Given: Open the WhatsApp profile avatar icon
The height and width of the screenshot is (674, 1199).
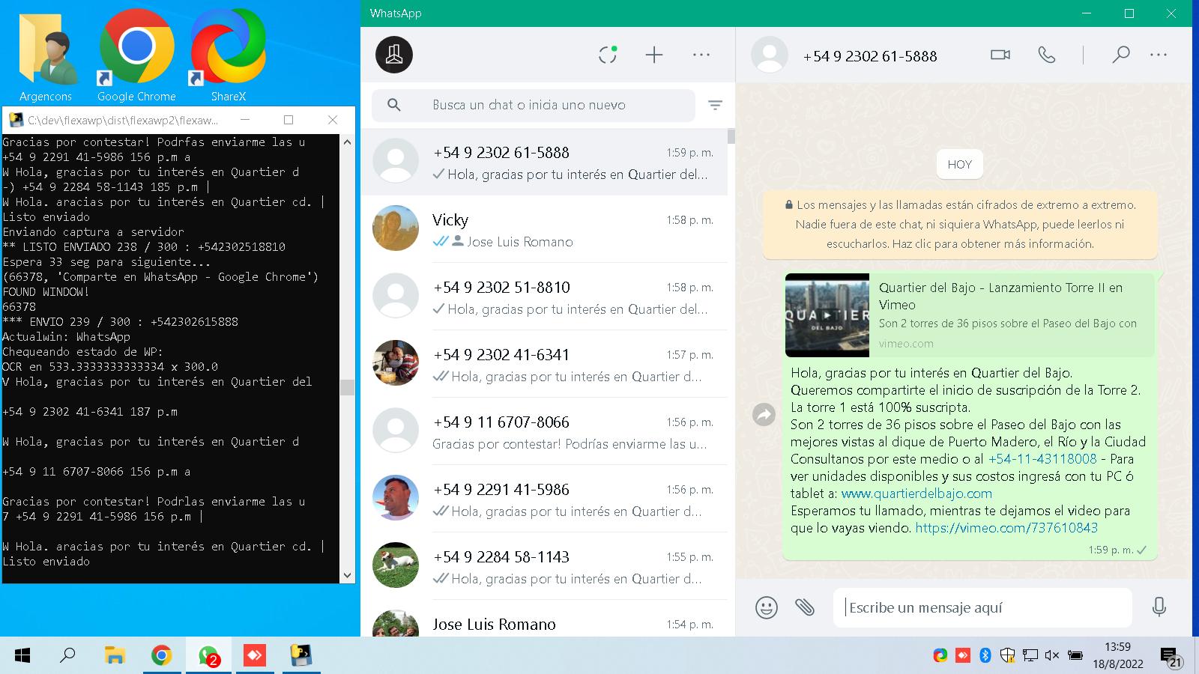Looking at the screenshot, I should point(394,55).
